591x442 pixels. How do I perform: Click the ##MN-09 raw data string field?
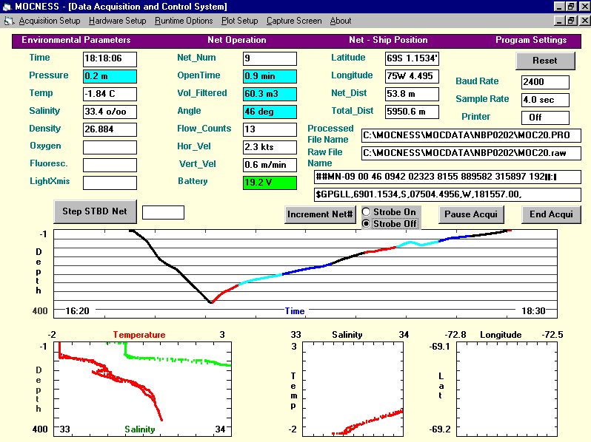[447, 177]
